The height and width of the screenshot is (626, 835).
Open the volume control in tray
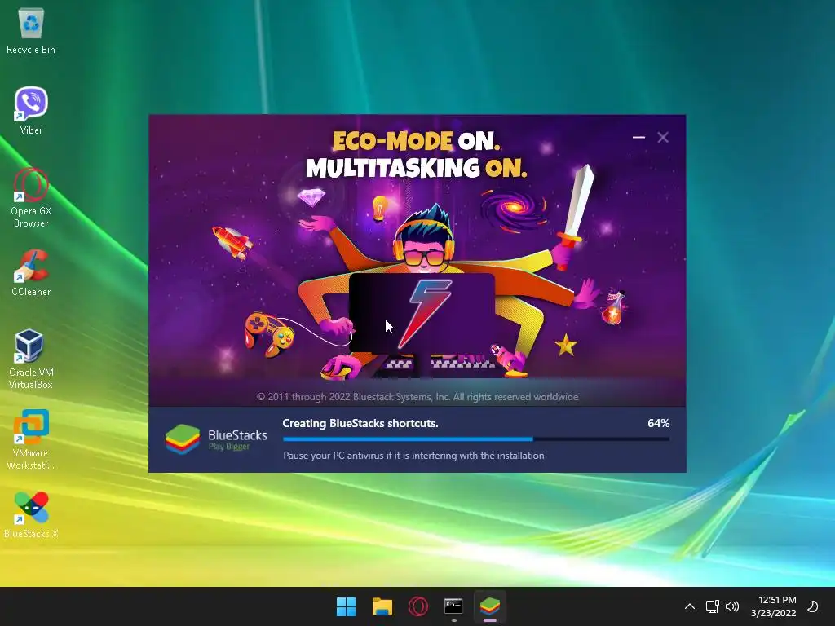[x=732, y=606]
